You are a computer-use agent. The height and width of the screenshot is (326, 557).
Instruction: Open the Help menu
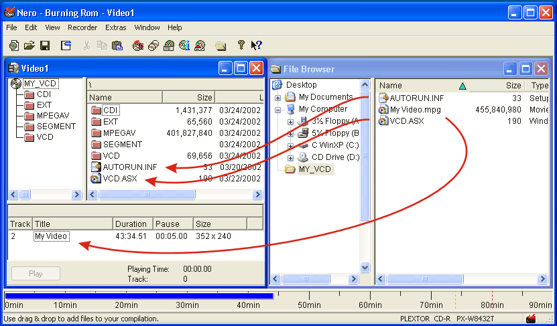[174, 27]
